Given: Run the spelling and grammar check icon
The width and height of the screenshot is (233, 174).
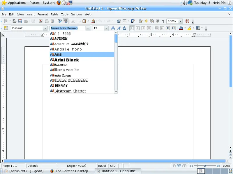Looking at the screenshot, I should (x=60, y=21).
